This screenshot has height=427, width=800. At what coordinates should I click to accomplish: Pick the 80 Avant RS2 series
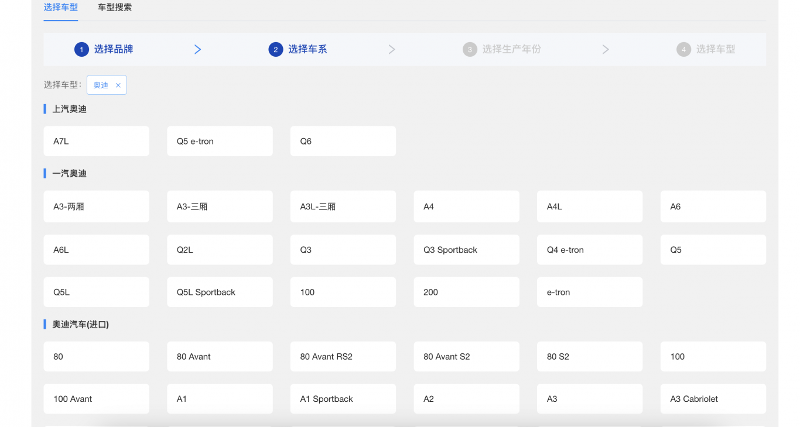(343, 356)
